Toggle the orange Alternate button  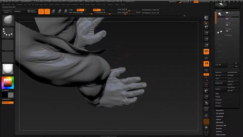coord(8,102)
